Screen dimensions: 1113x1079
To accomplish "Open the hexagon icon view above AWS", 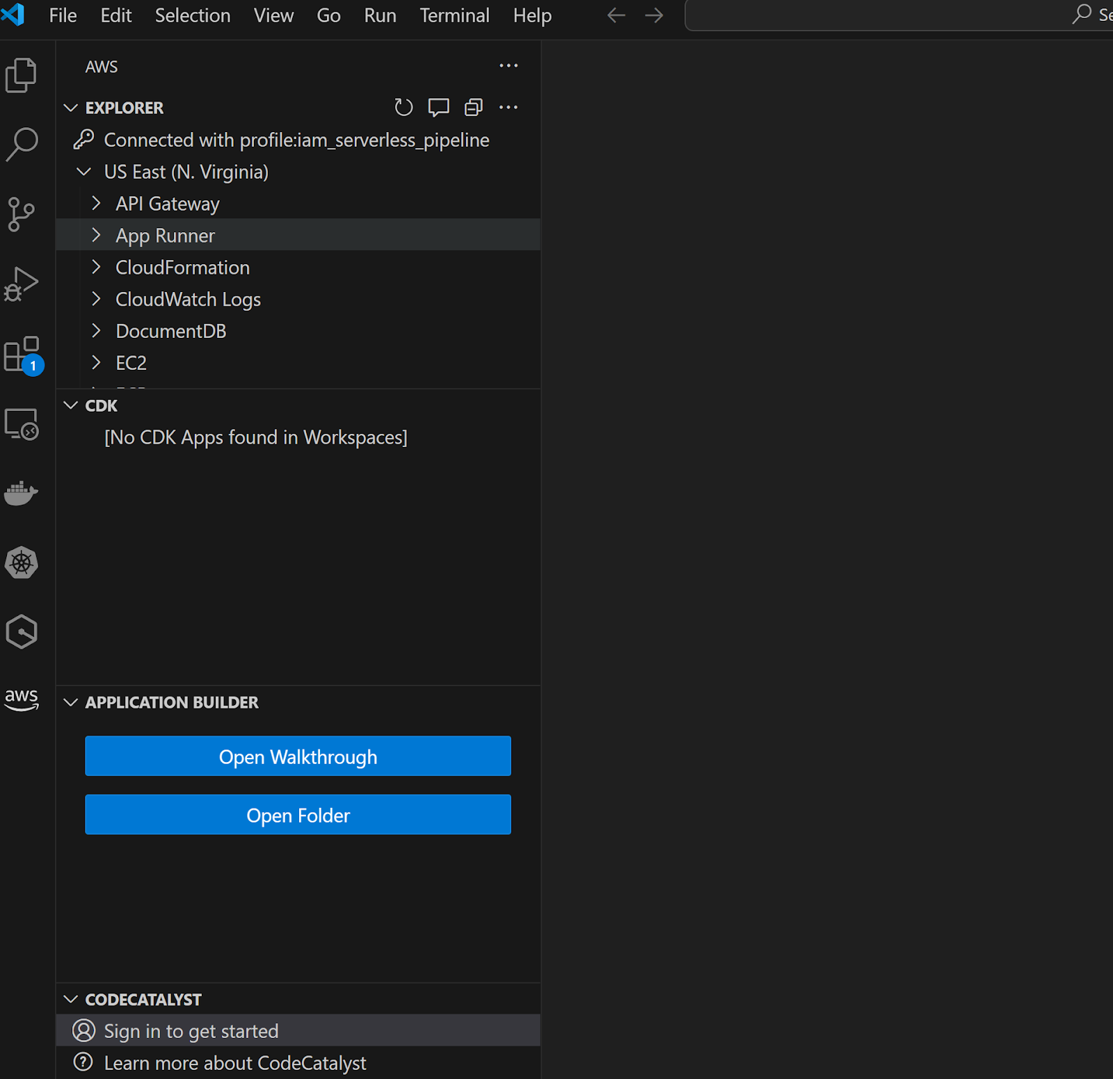I will pos(21,632).
